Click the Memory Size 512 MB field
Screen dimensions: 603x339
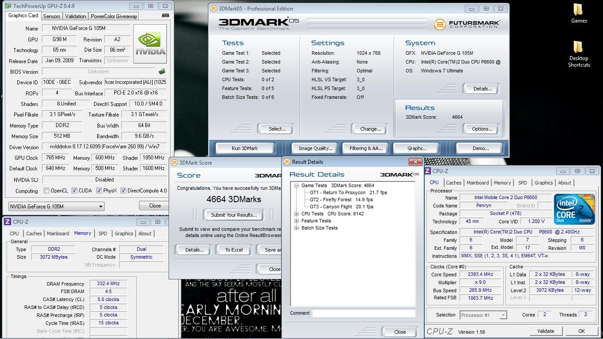[x=62, y=136]
